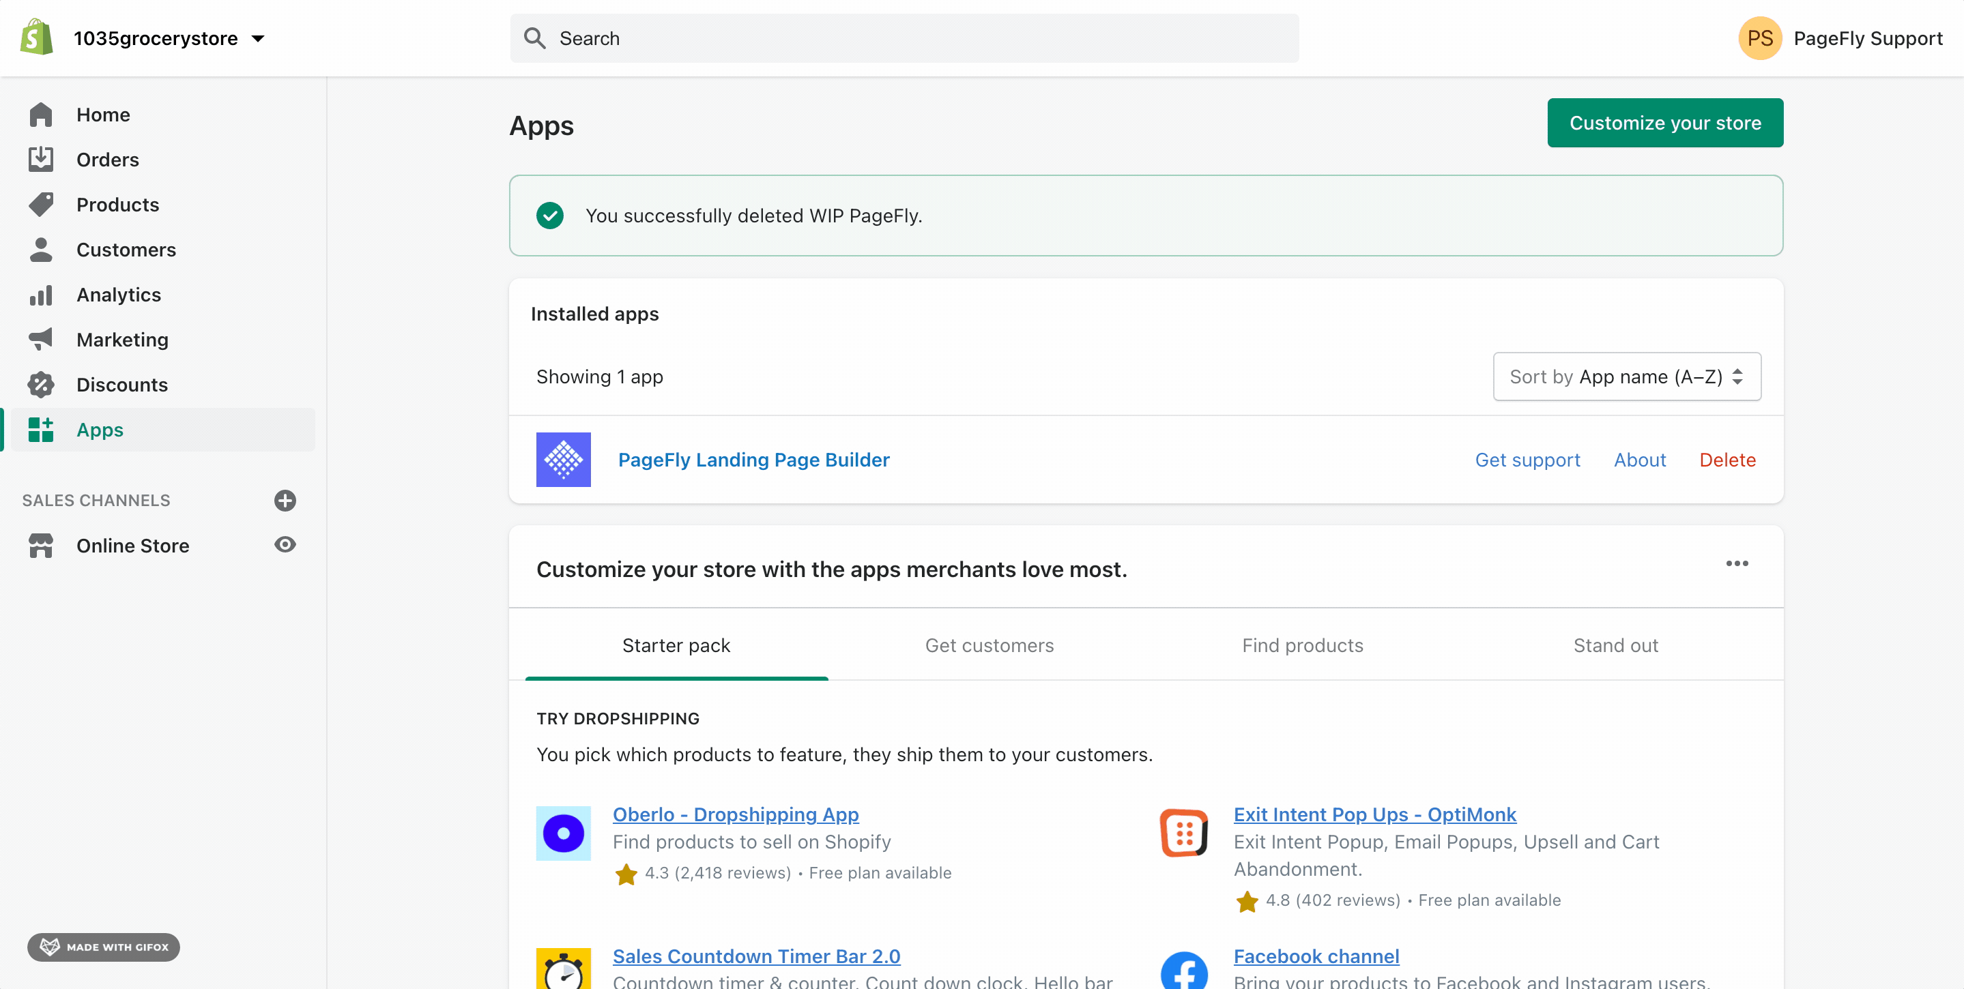The height and width of the screenshot is (989, 1964).
Task: Click the Shopify bag logo
Action: click(37, 38)
